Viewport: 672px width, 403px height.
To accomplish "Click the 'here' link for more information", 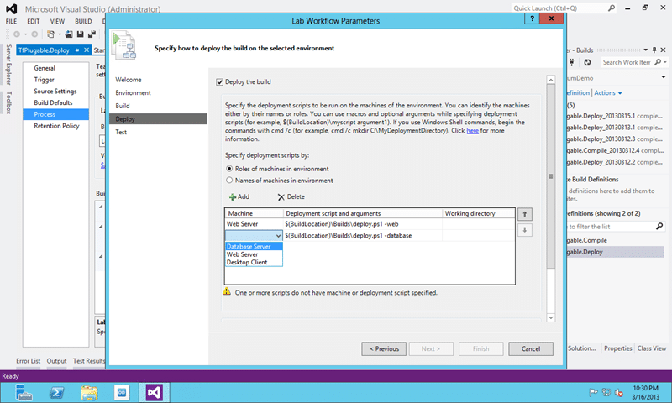I will [x=472, y=131].
